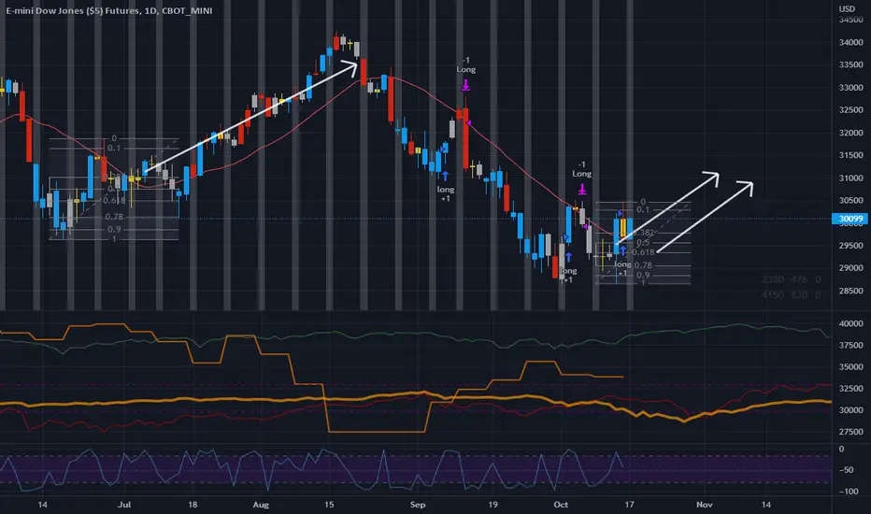The width and height of the screenshot is (871, 514).
Task: Click the 35000 label on indicator pane axis
Action: coord(850,366)
